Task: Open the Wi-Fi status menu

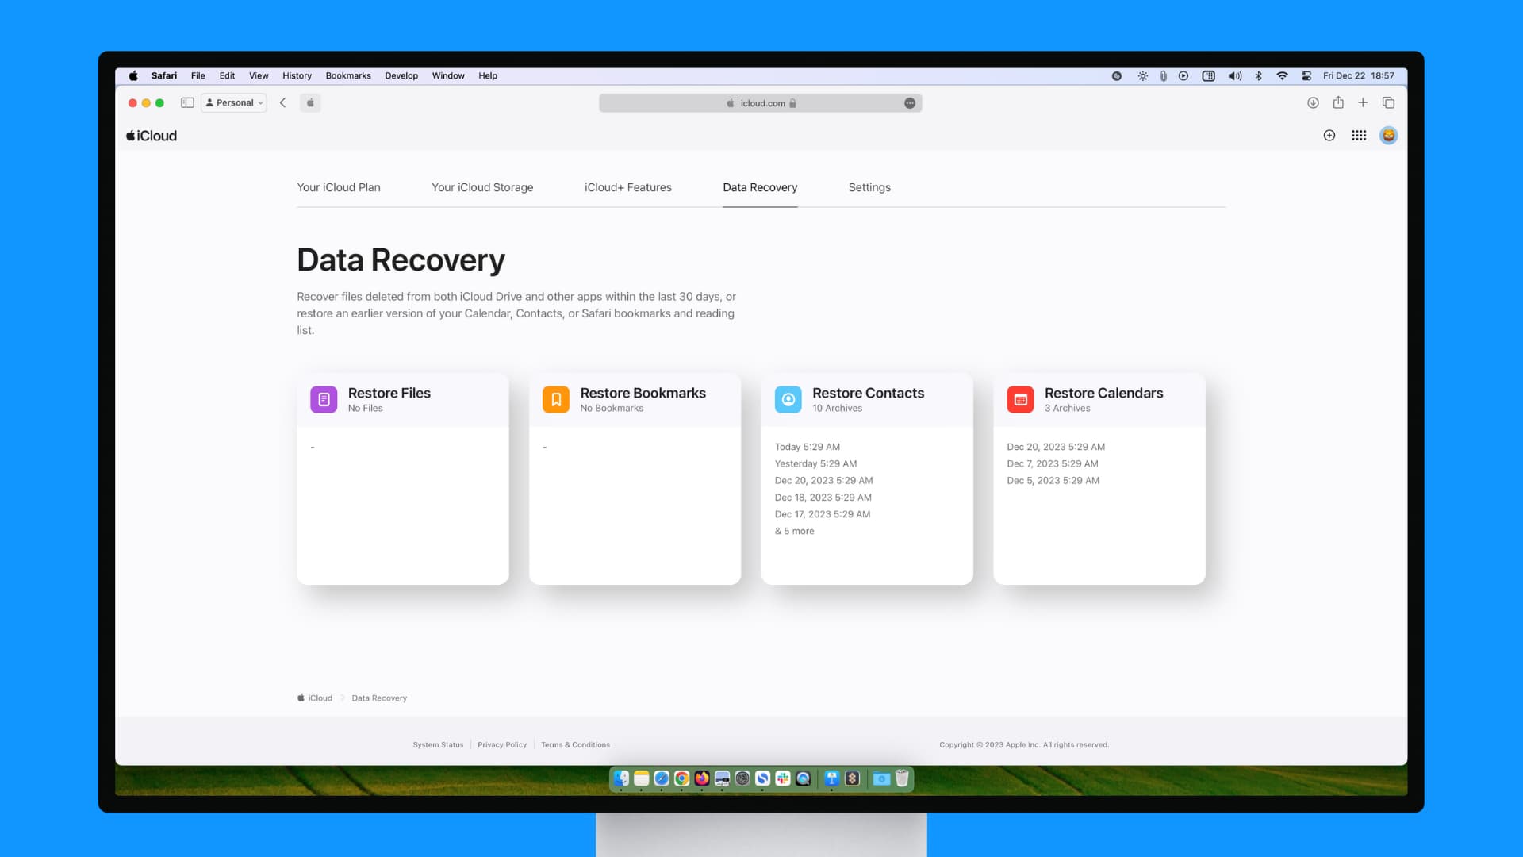Action: click(x=1283, y=75)
